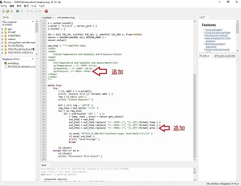The image size is (241, 186).
Task: Close the <untitled> editor tab
Action: (54, 18)
